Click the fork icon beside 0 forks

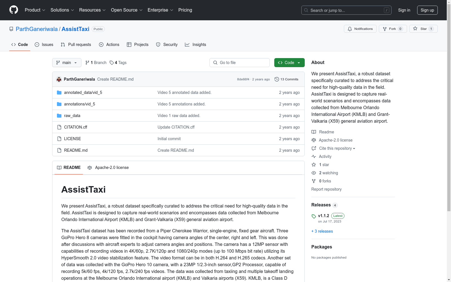(314, 181)
